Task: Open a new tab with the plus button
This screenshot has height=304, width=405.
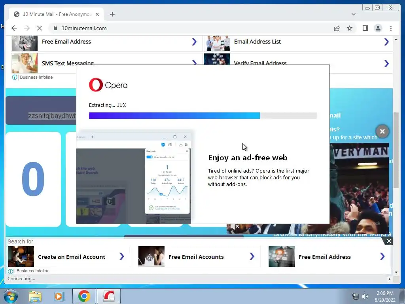Action: pos(112,14)
